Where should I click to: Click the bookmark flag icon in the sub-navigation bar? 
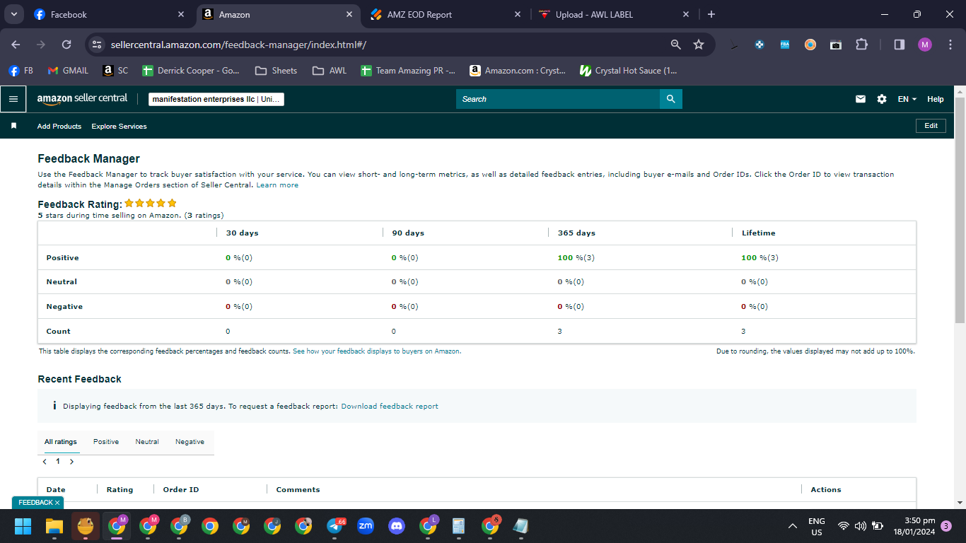click(13, 126)
